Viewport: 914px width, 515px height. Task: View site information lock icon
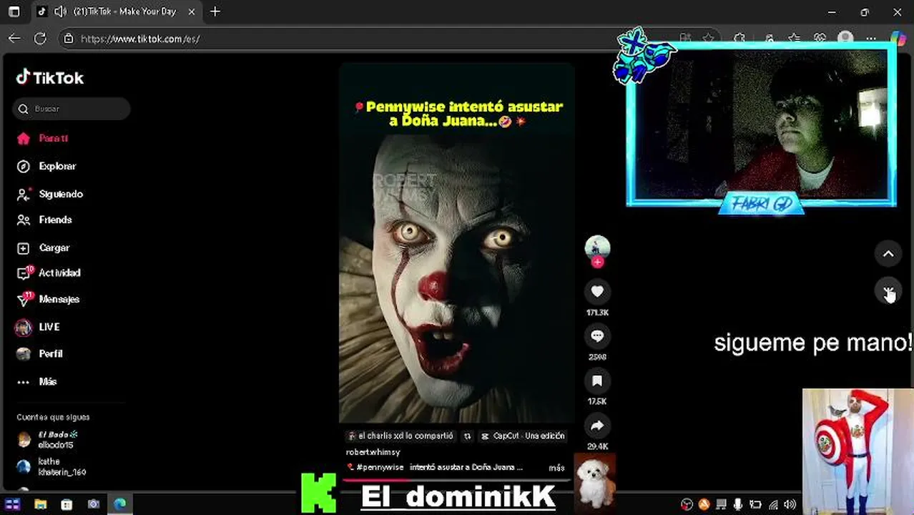pyautogui.click(x=69, y=39)
